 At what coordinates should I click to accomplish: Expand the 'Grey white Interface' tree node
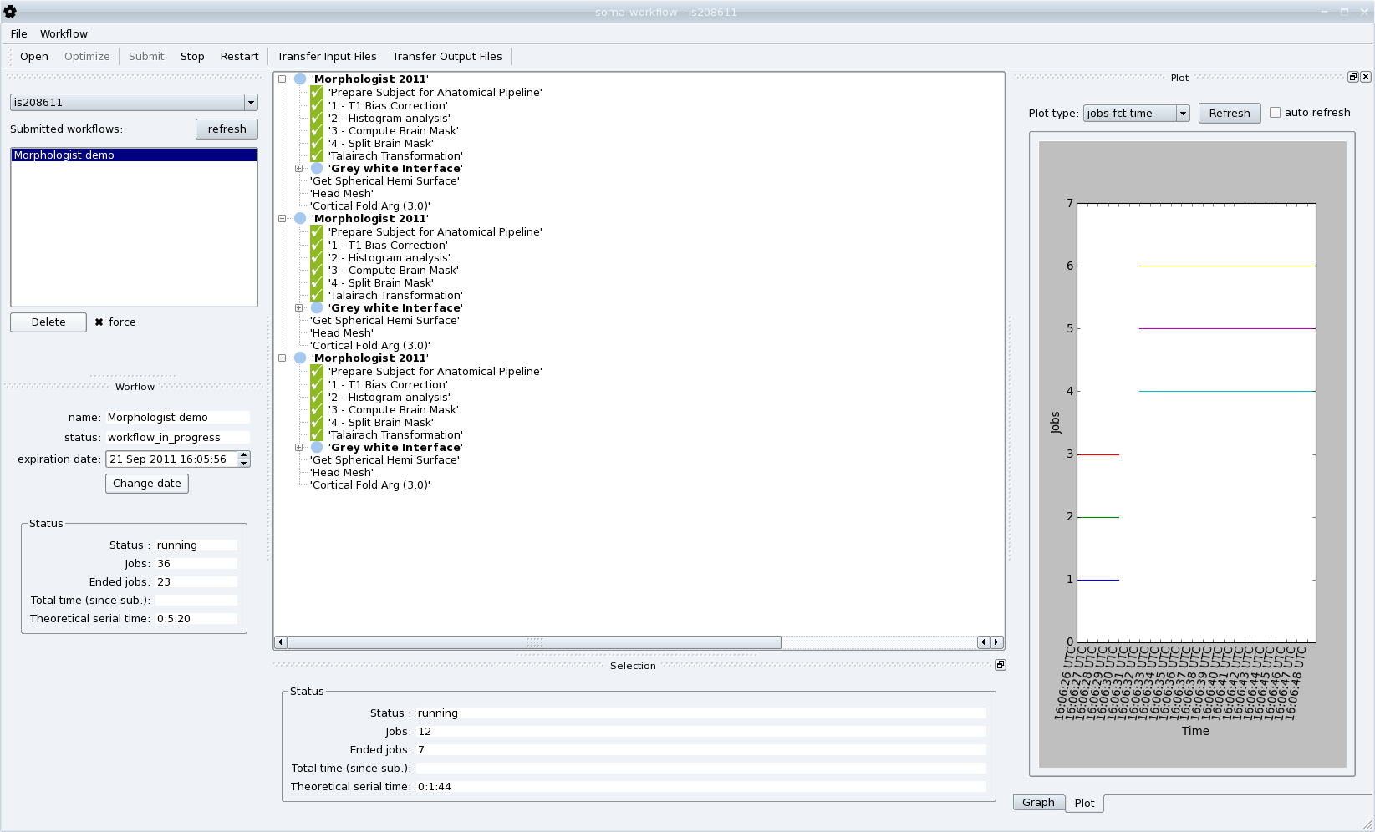click(x=299, y=168)
